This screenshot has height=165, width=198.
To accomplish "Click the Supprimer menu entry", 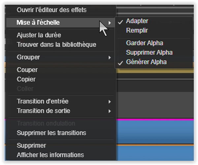I will tap(31, 146).
